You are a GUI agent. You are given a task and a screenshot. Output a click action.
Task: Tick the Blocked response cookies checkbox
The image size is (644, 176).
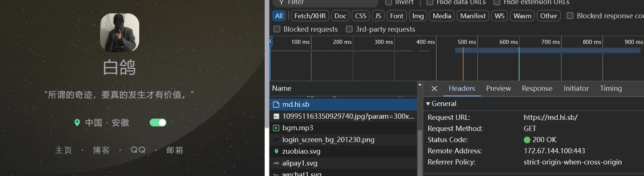click(x=570, y=16)
